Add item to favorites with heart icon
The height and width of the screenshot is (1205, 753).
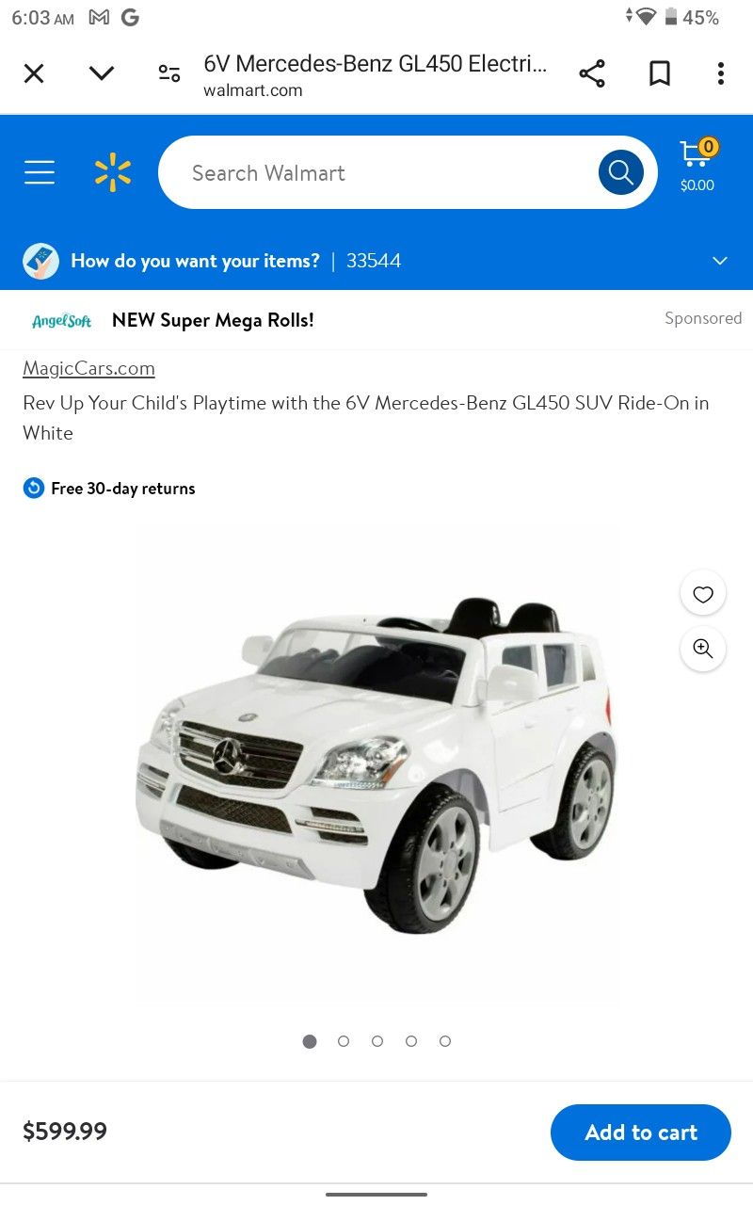(703, 594)
